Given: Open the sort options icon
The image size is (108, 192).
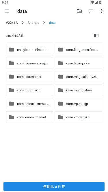Looking at the screenshot, I should pyautogui.click(x=91, y=11).
